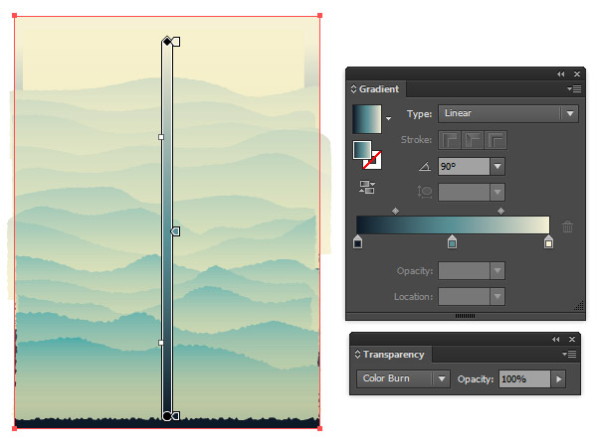Click the gradient stop Opacity field
This screenshot has height=445, width=597.
(464, 271)
